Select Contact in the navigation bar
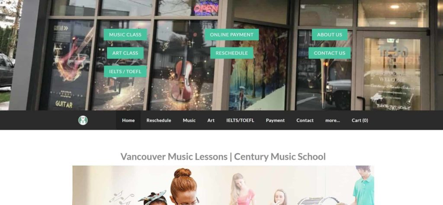Screen dimensions: 443x205 (305, 120)
